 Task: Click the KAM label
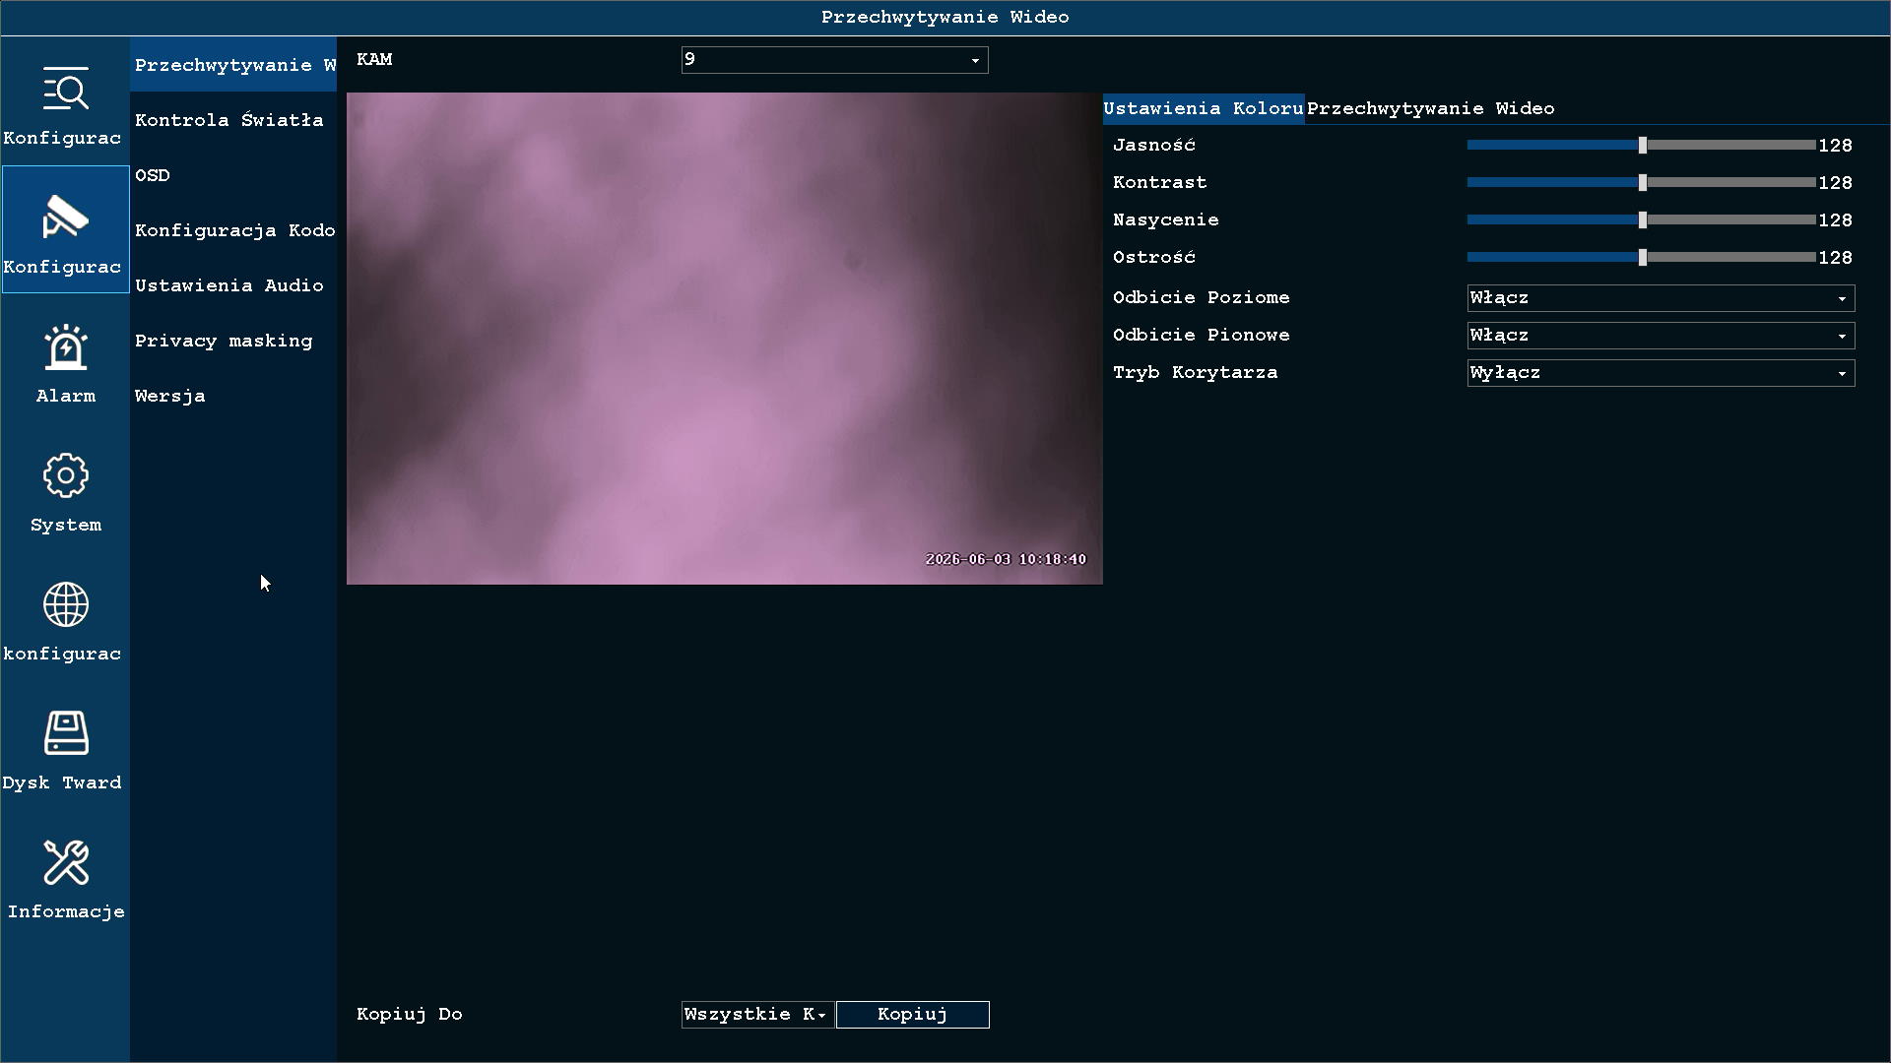(374, 59)
